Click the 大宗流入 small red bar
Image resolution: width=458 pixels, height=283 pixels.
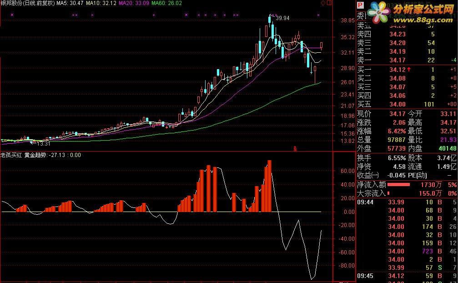(x=388, y=193)
